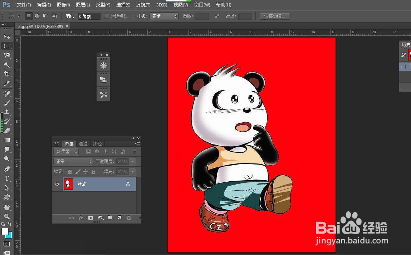Open 不透明度 opacity slider arrow
This screenshot has width=411, height=255.
click(133, 162)
